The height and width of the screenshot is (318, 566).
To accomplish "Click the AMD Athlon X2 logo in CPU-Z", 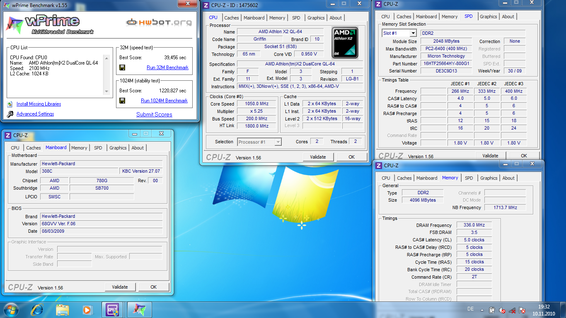I will click(x=345, y=43).
